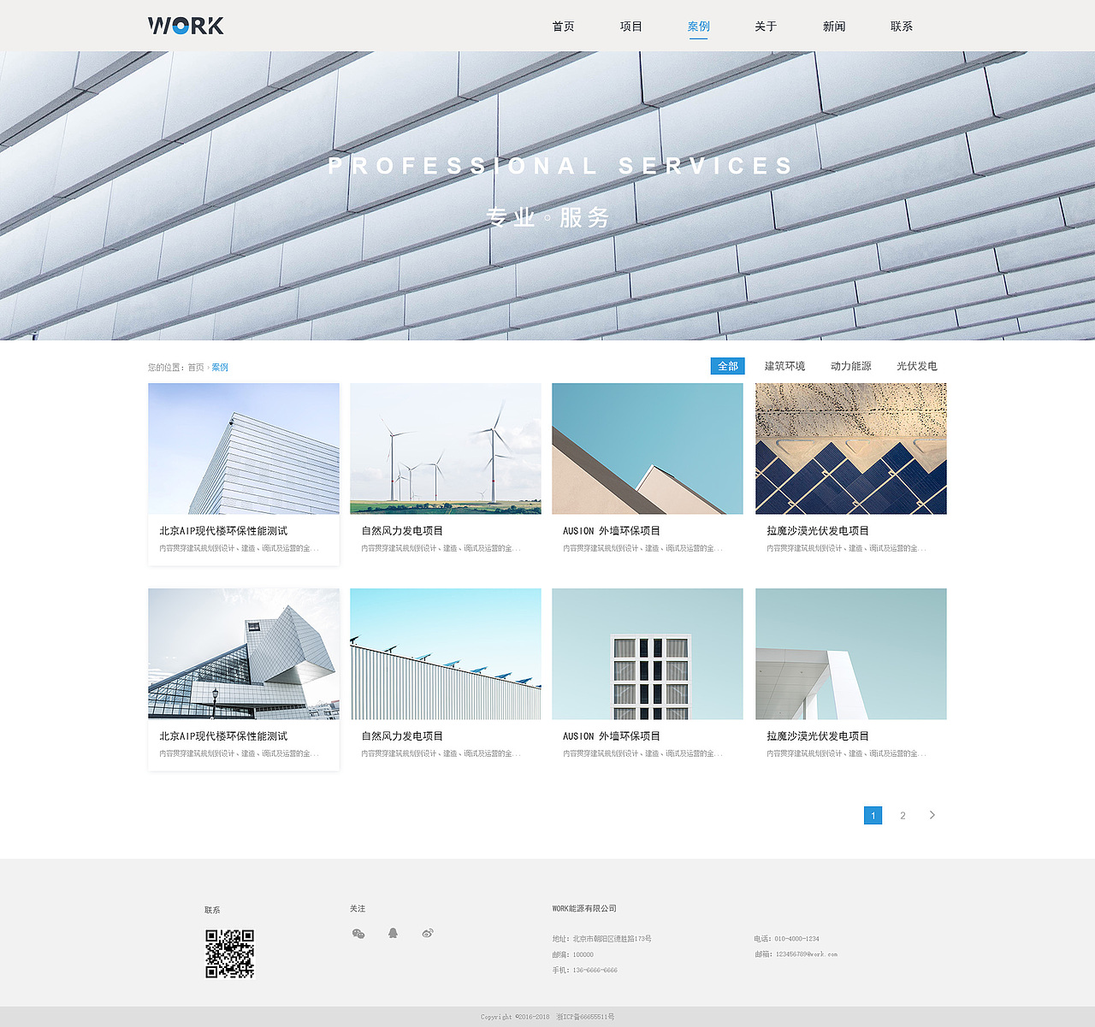The height and width of the screenshot is (1027, 1095).
Task: Open the WeChat icon in the footer
Action: (x=358, y=933)
